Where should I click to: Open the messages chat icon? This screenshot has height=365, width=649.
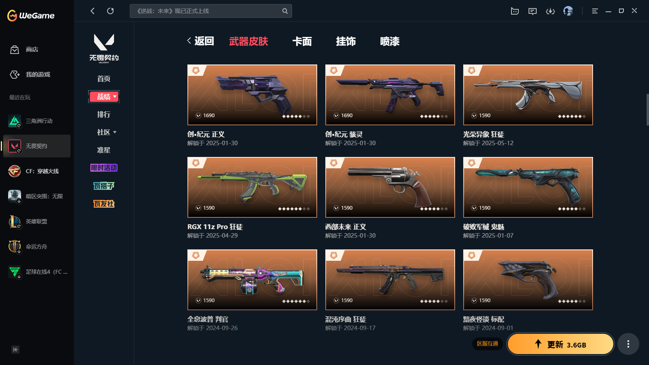pyautogui.click(x=533, y=11)
